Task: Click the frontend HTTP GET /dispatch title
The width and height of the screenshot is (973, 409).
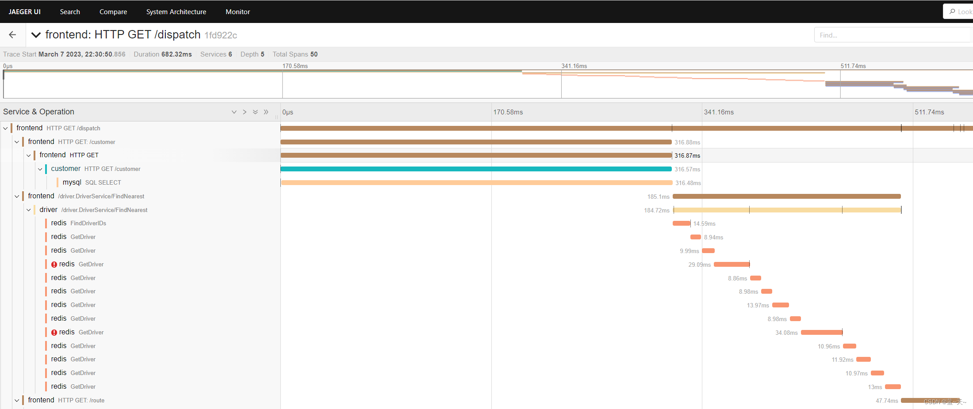Action: pos(123,35)
